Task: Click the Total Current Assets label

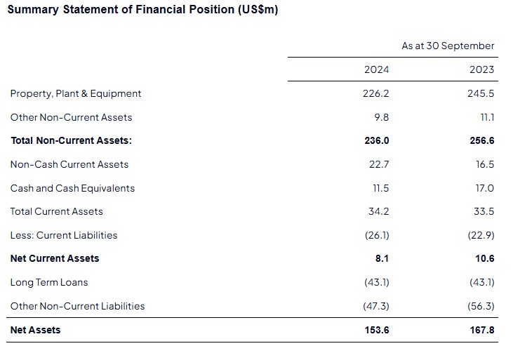Action: 56,211
